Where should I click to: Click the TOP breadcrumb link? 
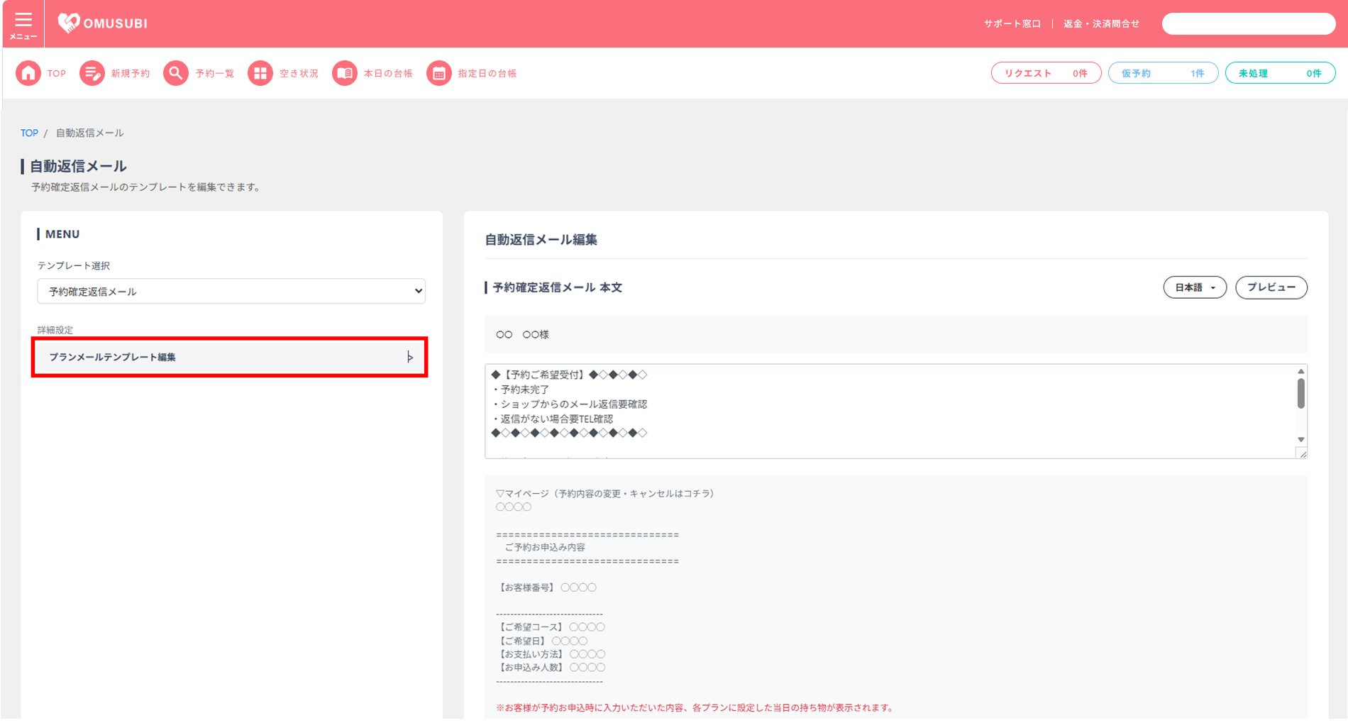29,133
